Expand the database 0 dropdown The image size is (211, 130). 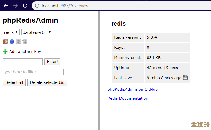(x=37, y=32)
